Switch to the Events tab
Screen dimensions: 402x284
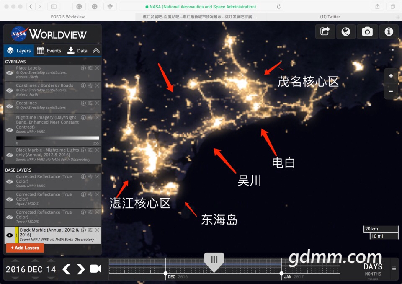point(49,51)
